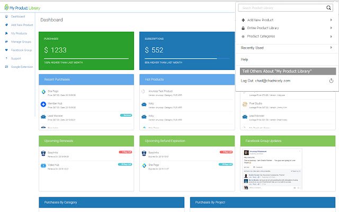Image resolution: width=339 pixels, height=212 pixels.
Task: Click the Reviewed badge on Lead Monster
Action: click(x=126, y=116)
